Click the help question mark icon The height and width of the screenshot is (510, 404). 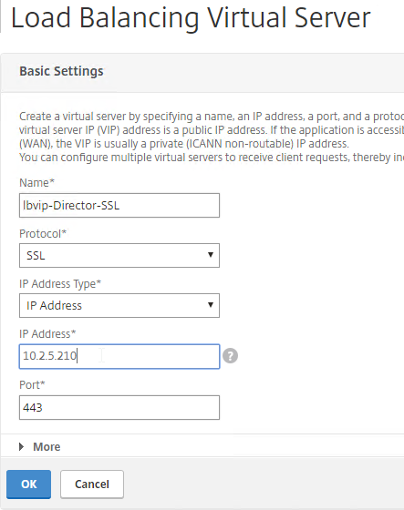[230, 356]
